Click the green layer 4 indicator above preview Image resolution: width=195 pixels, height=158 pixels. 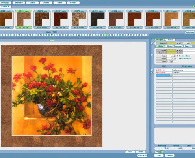52,40
